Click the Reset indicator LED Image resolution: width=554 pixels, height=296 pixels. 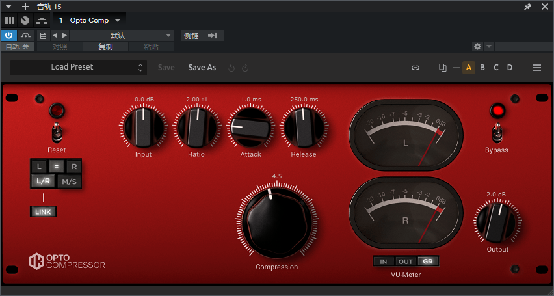(x=57, y=111)
